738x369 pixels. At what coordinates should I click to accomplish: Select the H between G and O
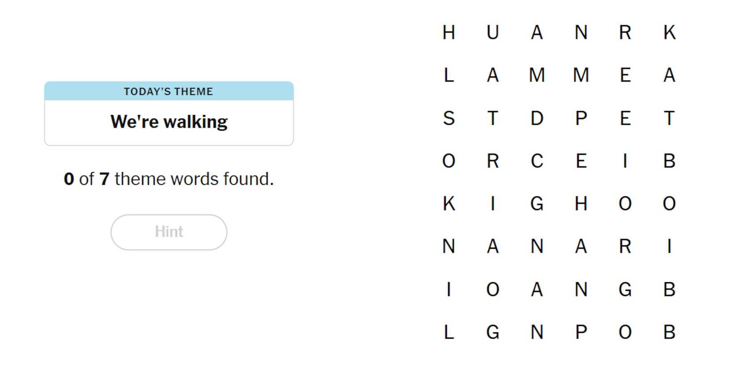coord(581,204)
